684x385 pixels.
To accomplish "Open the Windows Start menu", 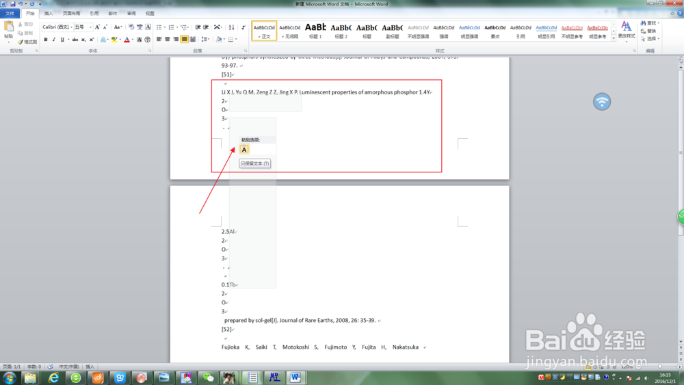I will pyautogui.click(x=9, y=377).
